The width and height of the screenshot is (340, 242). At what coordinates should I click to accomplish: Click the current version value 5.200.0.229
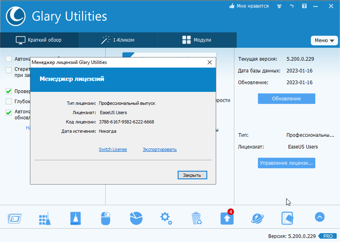pos(300,59)
